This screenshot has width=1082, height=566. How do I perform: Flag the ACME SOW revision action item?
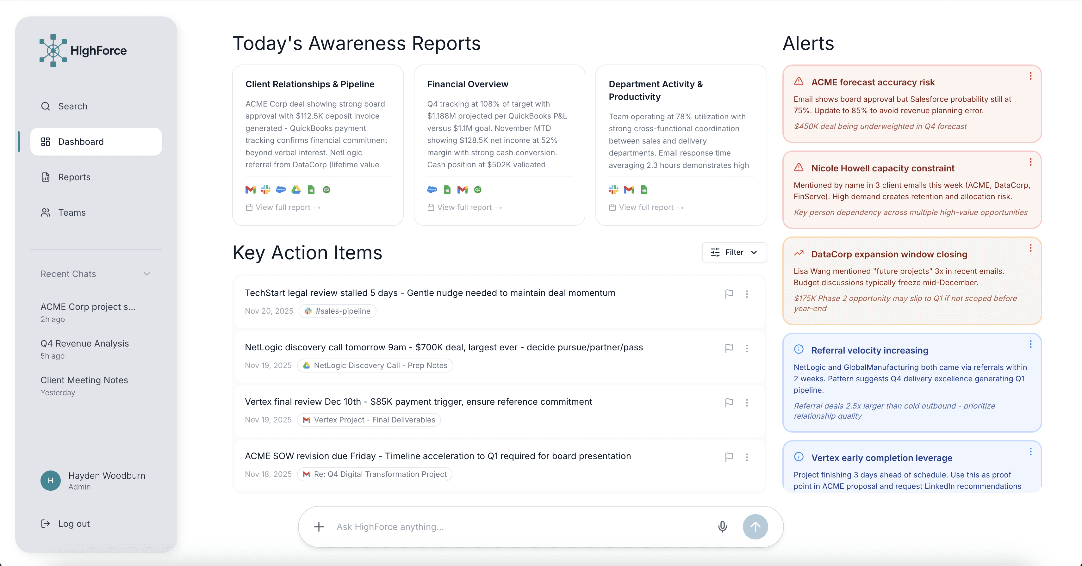point(729,457)
